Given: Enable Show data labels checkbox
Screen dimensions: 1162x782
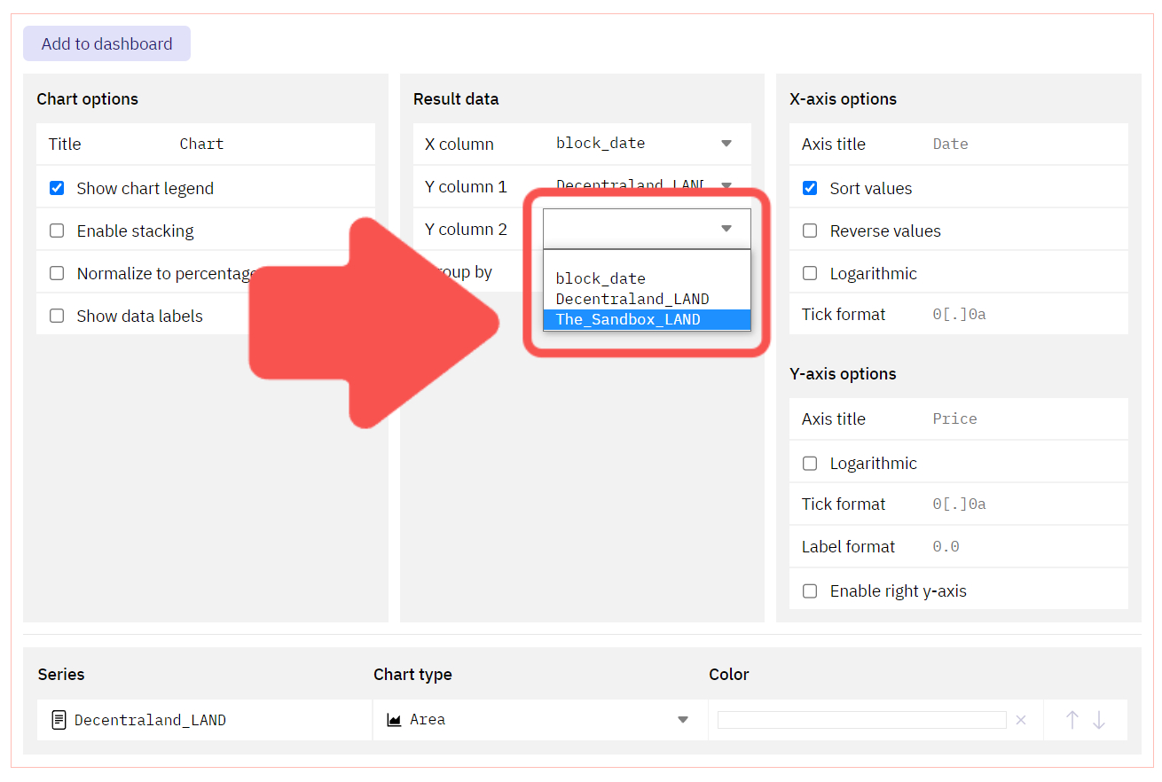Looking at the screenshot, I should (x=57, y=316).
